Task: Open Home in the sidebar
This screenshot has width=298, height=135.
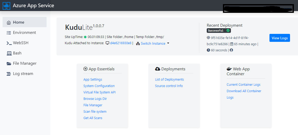Action: pos(24,22)
